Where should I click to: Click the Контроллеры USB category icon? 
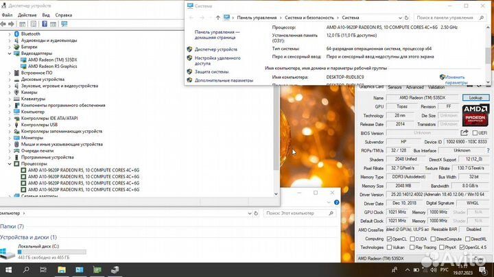point(16,125)
